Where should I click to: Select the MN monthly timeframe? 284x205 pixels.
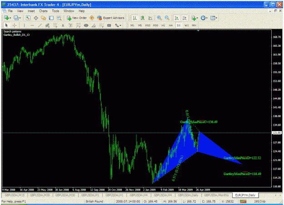[x=194, y=25]
